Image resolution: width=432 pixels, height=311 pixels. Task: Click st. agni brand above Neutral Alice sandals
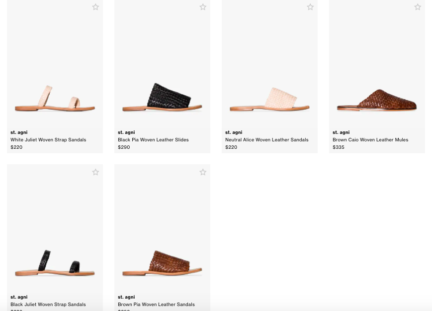(234, 132)
